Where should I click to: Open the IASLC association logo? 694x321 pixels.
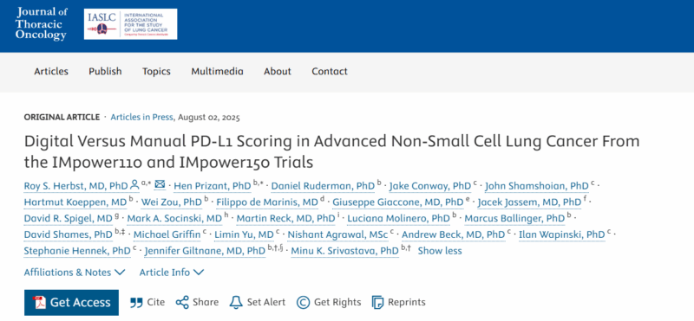click(x=131, y=24)
